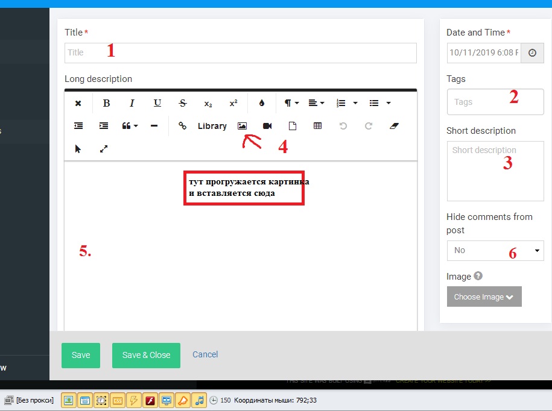Open the text alignment dropdown
552x411 pixels.
316,103
